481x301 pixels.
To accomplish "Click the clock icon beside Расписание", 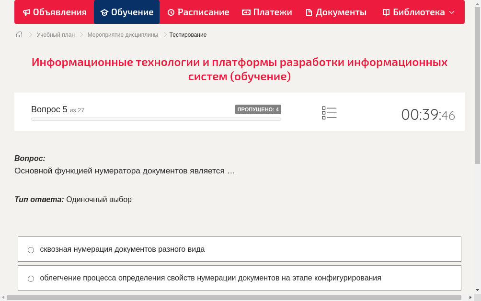I will [170, 12].
